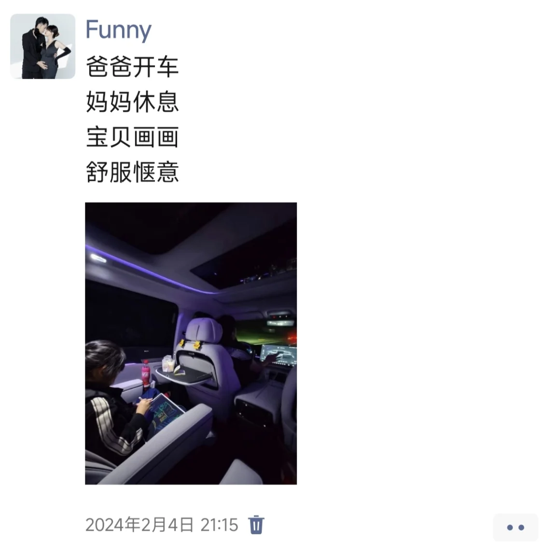Click the red drink bottle in photo
This screenshot has width=555, height=556.
click(146, 373)
